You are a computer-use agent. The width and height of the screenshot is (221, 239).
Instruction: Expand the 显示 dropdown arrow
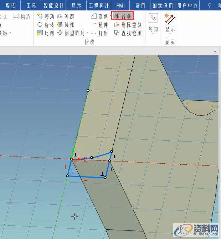[x=170, y=34]
